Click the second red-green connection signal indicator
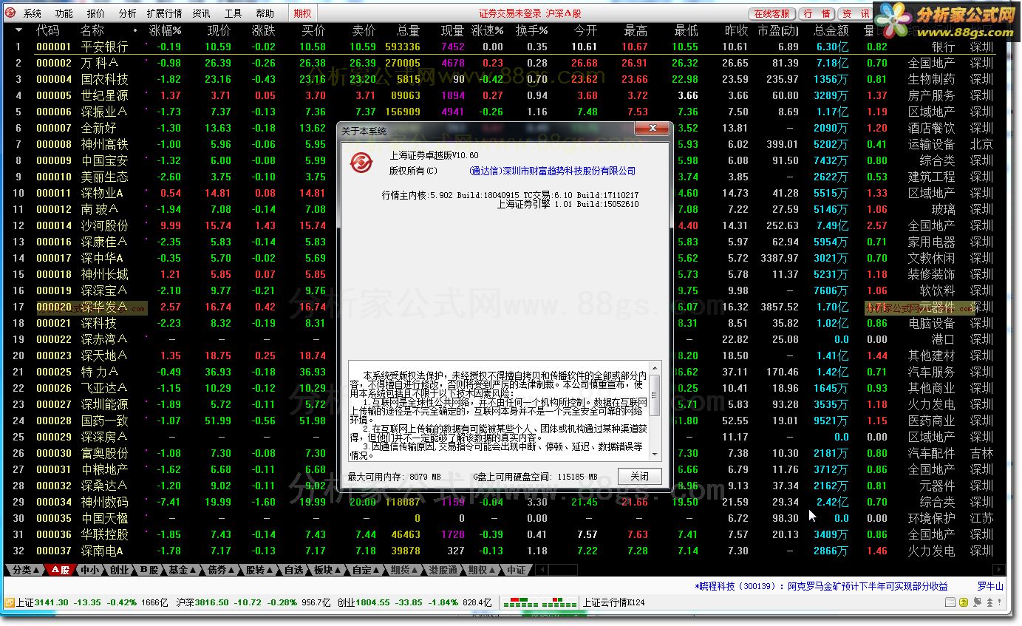The image size is (1022, 626). [x=559, y=601]
